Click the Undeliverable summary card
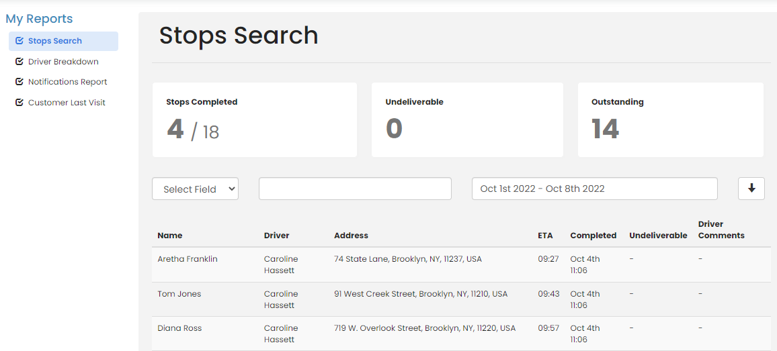 coord(467,120)
